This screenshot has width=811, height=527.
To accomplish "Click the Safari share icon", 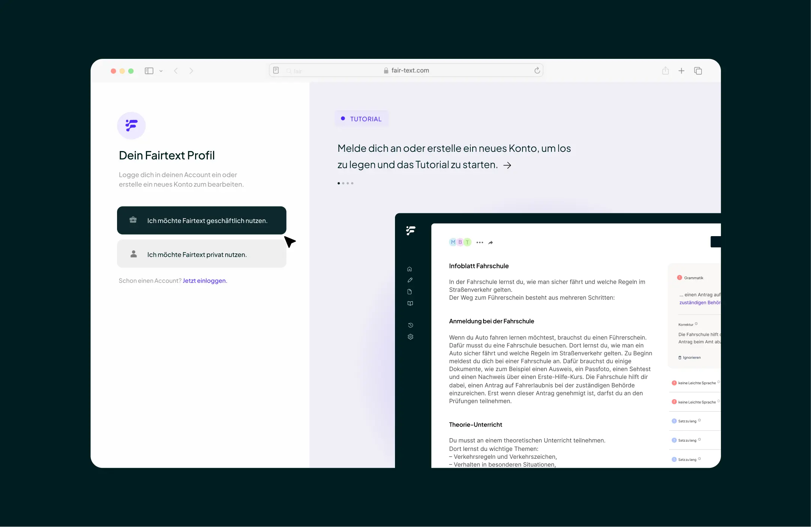I will 665,70.
